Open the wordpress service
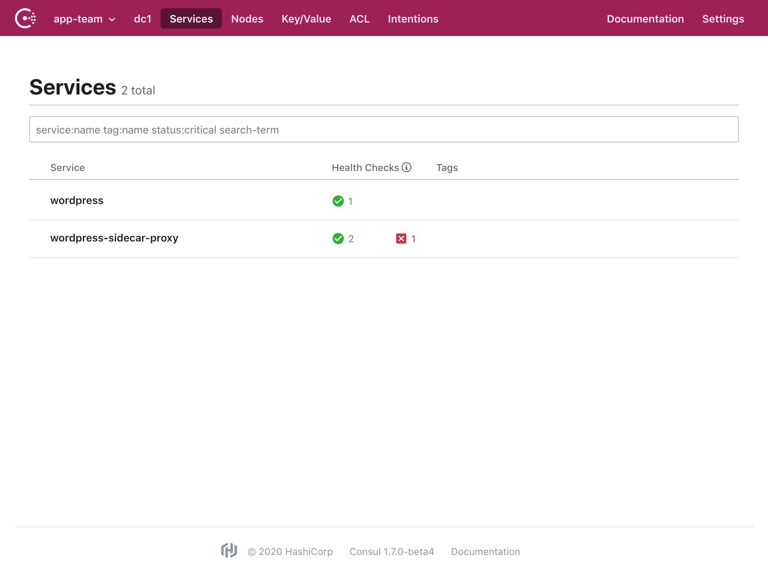 coord(77,200)
